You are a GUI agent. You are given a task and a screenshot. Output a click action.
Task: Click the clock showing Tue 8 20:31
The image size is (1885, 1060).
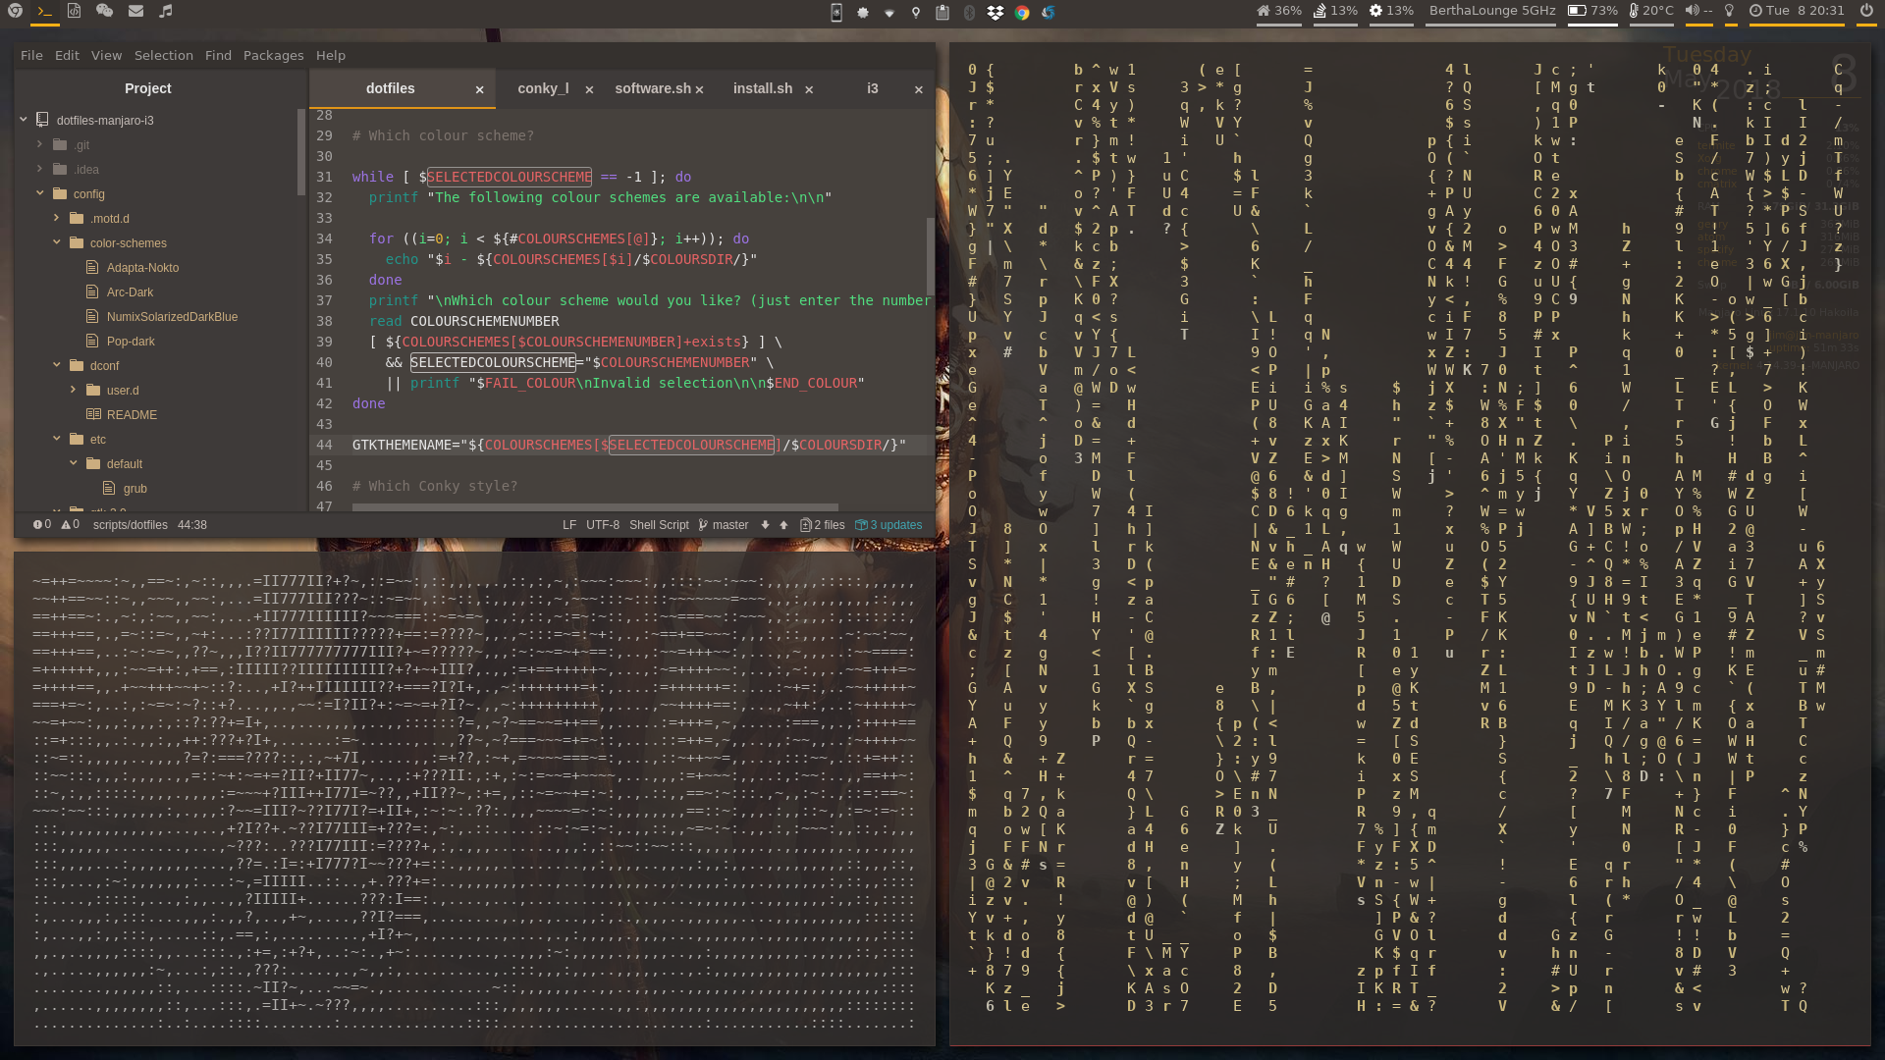point(1796,11)
